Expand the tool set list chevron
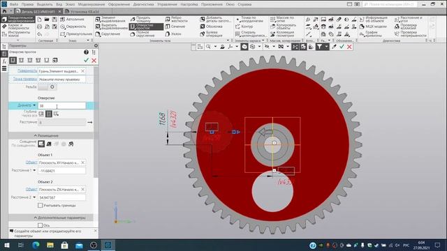 tap(17, 40)
